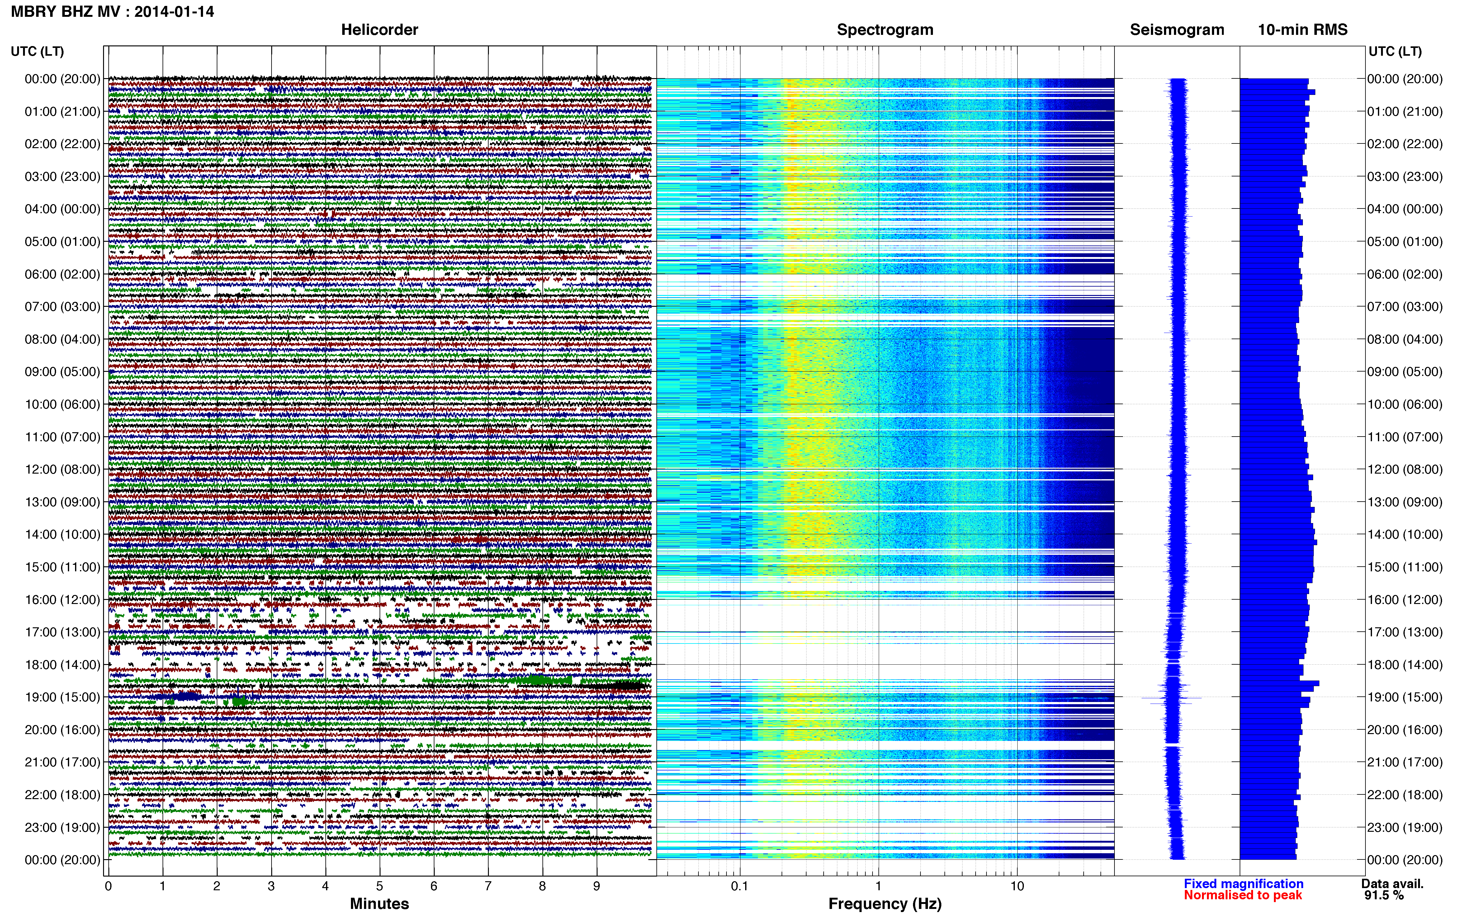Click '01:00 (21:00)' on the right time axis
The width and height of the screenshot is (1476, 922).
(1405, 112)
